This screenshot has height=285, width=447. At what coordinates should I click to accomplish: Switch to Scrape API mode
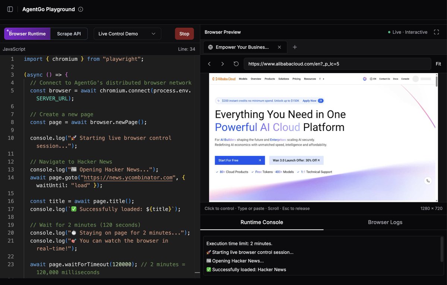(69, 34)
